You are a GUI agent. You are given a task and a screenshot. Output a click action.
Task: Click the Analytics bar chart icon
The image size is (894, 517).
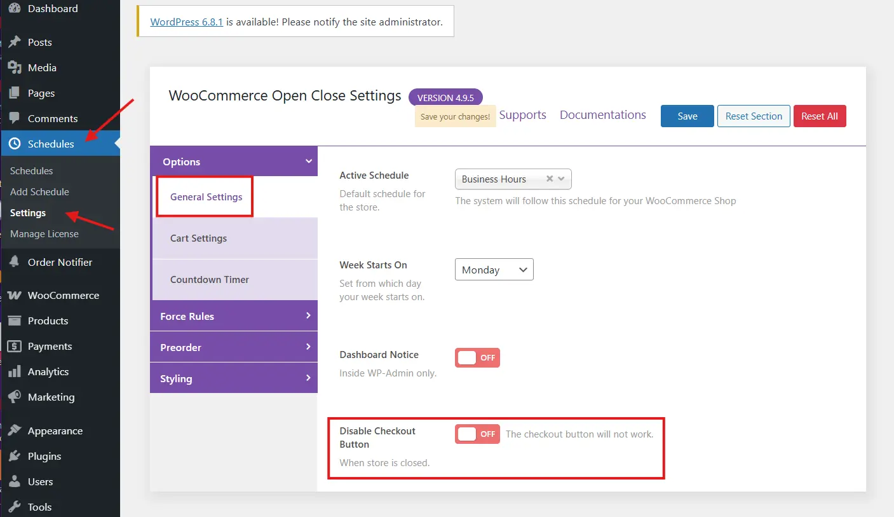click(x=15, y=372)
